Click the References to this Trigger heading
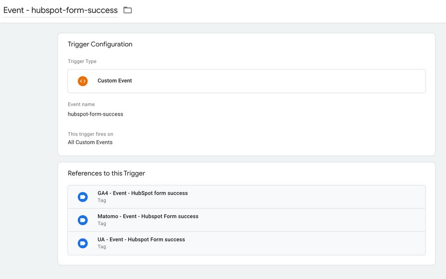Screen dimensions: 446x279 tap(106, 173)
